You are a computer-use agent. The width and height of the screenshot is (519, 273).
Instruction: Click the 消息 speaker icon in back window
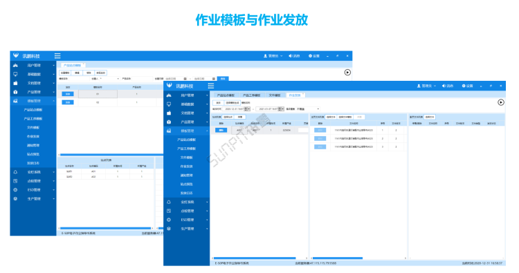coord(290,56)
